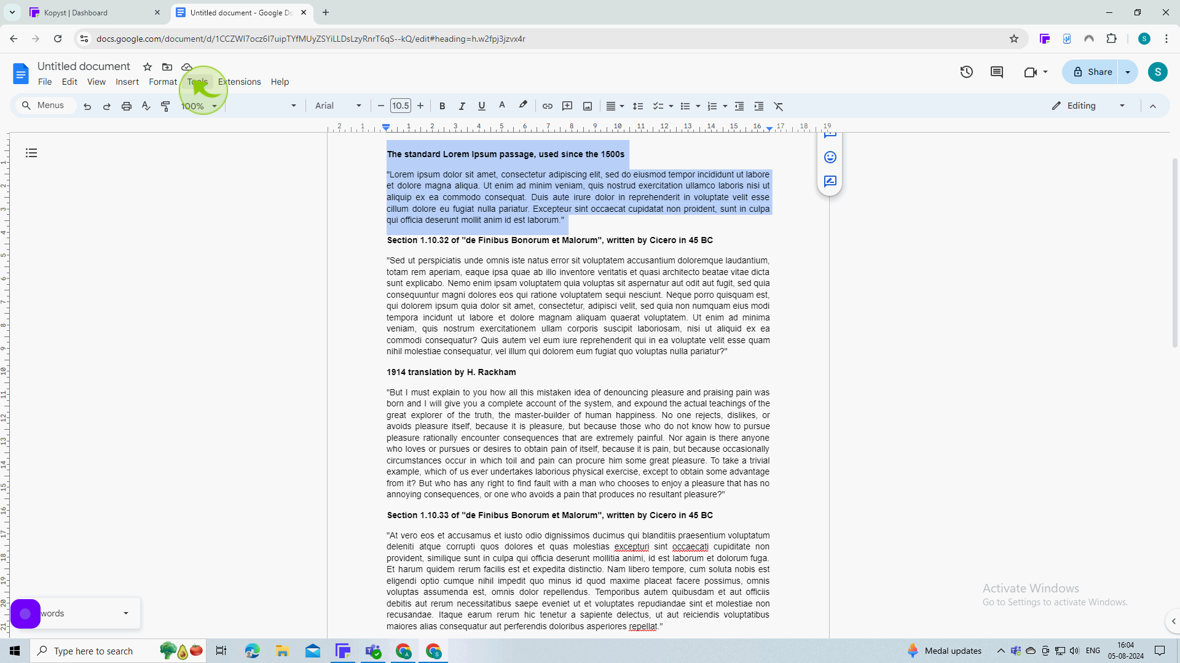Open the 100% zoom dropdown
This screenshot has width=1180, height=663.
pos(199,106)
